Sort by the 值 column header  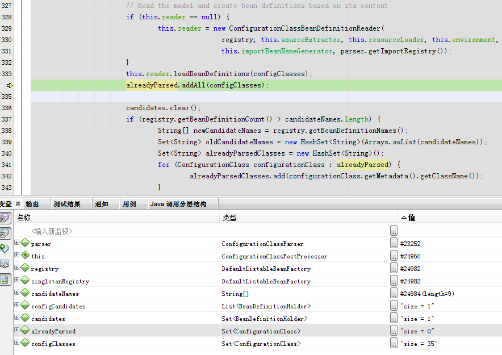(x=450, y=218)
